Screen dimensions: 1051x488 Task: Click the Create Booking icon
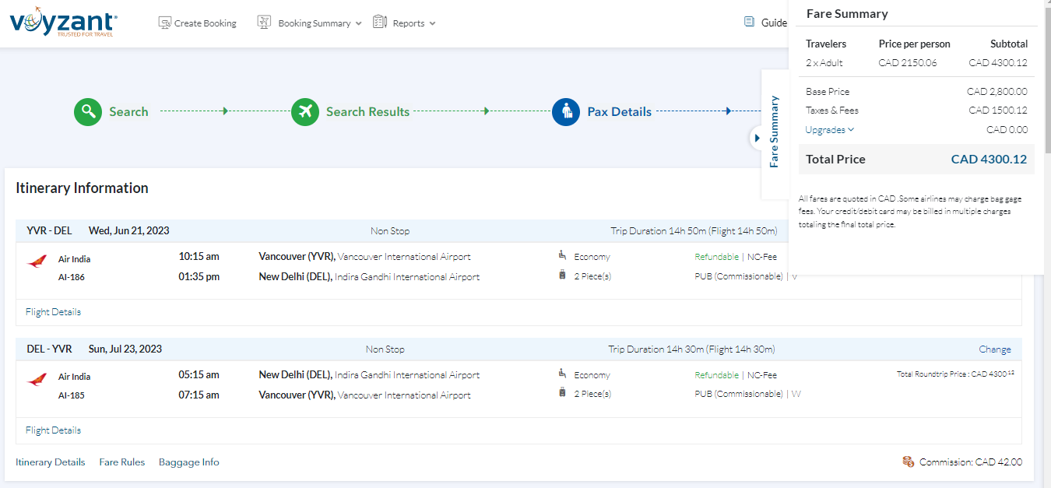click(x=165, y=23)
